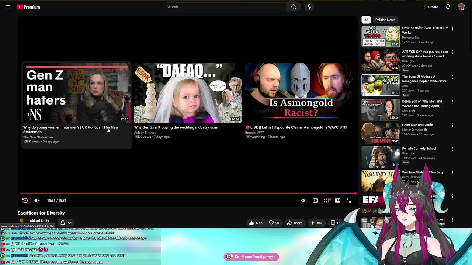Click the Create button
Viewport: 472px width, 265px height.
tap(430, 7)
